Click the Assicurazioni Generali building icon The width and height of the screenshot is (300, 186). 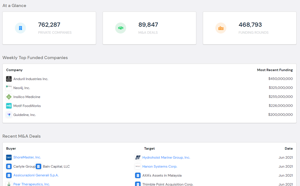[x=9, y=175]
